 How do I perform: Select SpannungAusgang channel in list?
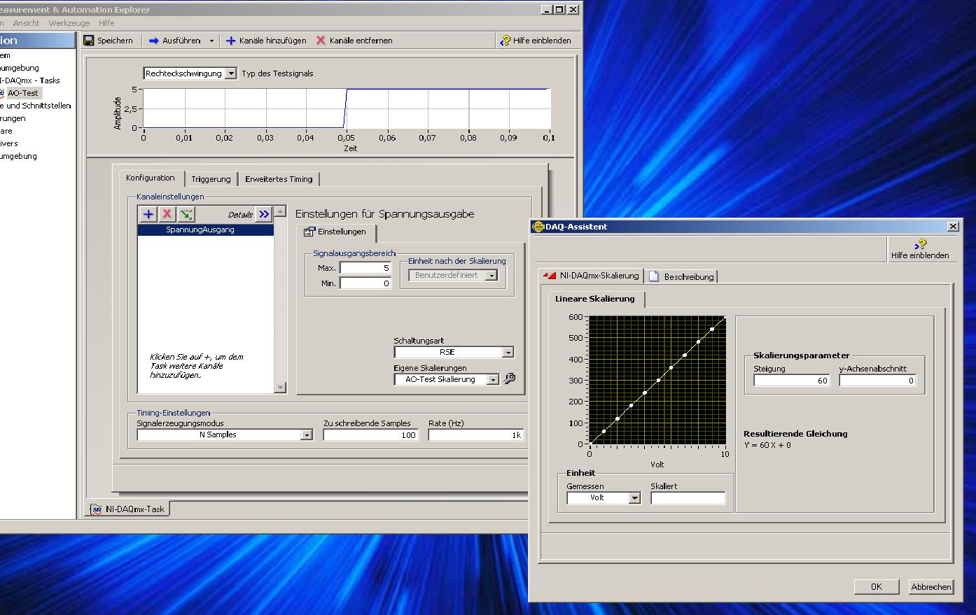pos(200,229)
